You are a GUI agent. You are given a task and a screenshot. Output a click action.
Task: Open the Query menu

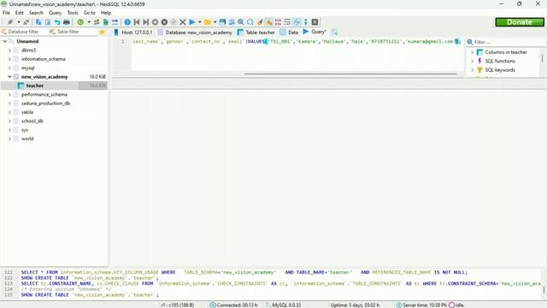click(55, 13)
